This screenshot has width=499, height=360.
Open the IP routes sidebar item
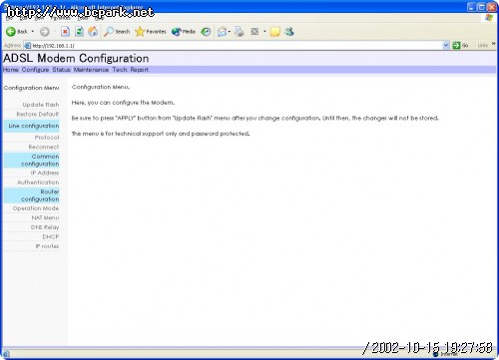coord(47,246)
